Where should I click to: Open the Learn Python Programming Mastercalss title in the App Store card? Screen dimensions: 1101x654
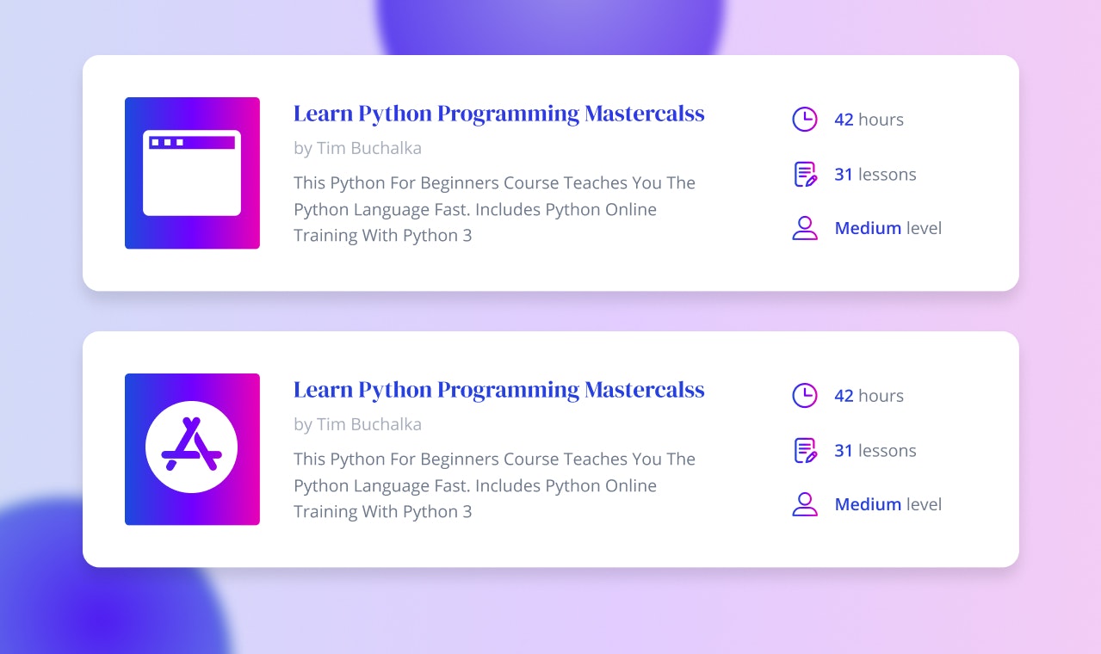499,390
